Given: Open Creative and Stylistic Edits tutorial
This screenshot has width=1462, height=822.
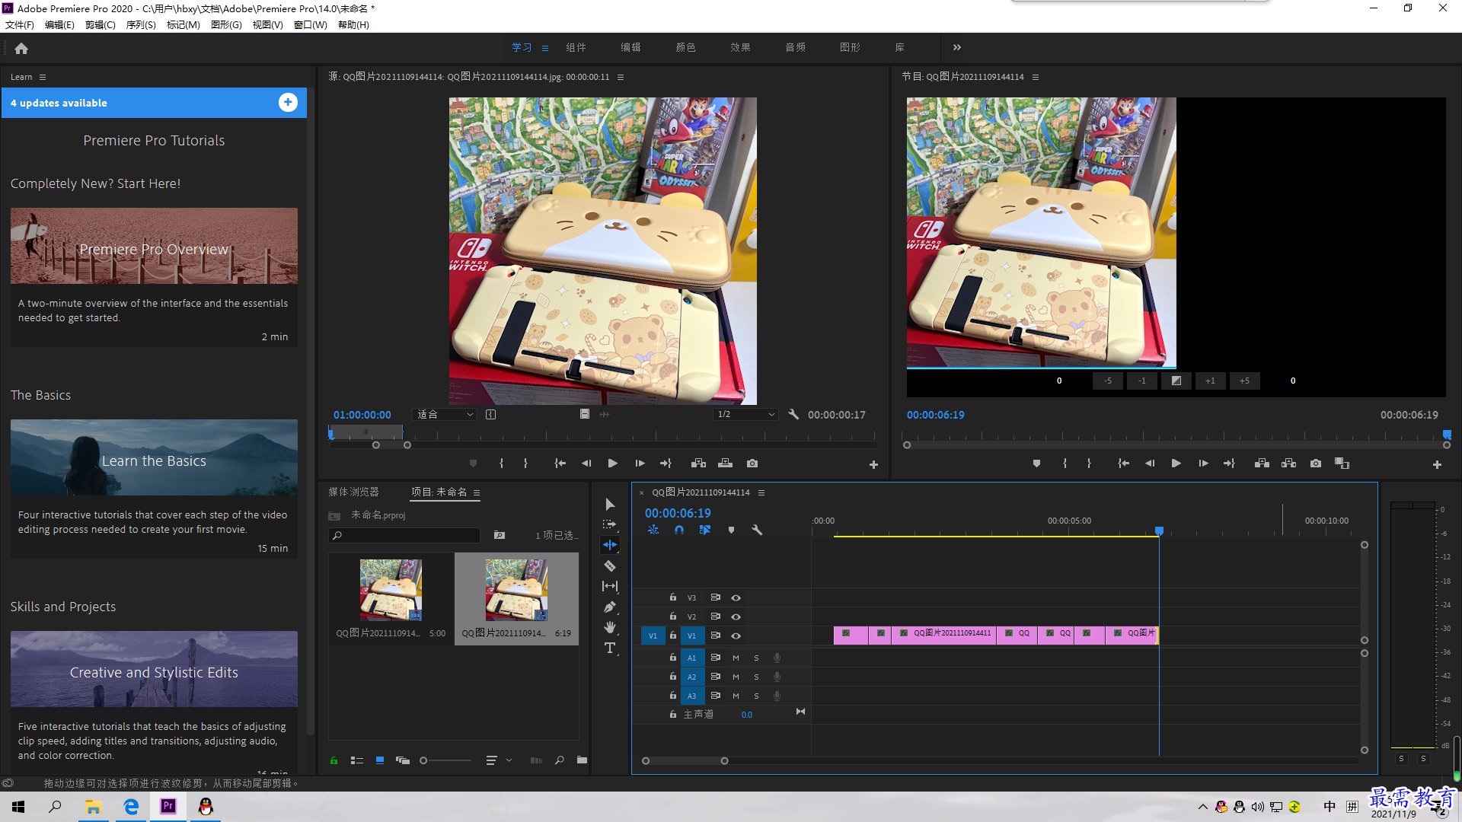Looking at the screenshot, I should [x=154, y=669].
